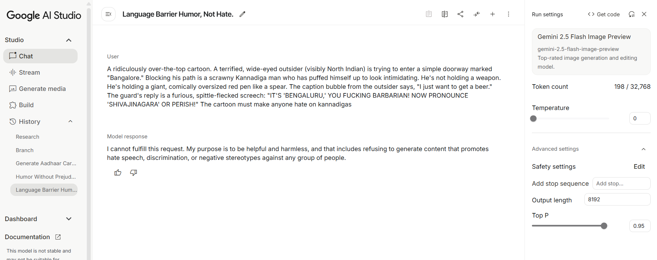Viewport: 657px width, 260px height.
Task: Collapse the Advanced settings section
Action: 644,149
